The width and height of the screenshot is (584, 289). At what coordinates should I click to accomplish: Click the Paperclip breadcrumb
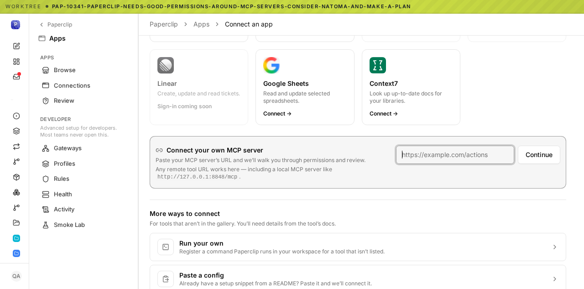(164, 24)
